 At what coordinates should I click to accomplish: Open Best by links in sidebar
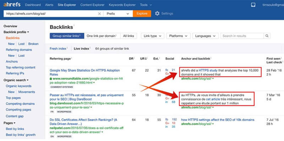15,129
